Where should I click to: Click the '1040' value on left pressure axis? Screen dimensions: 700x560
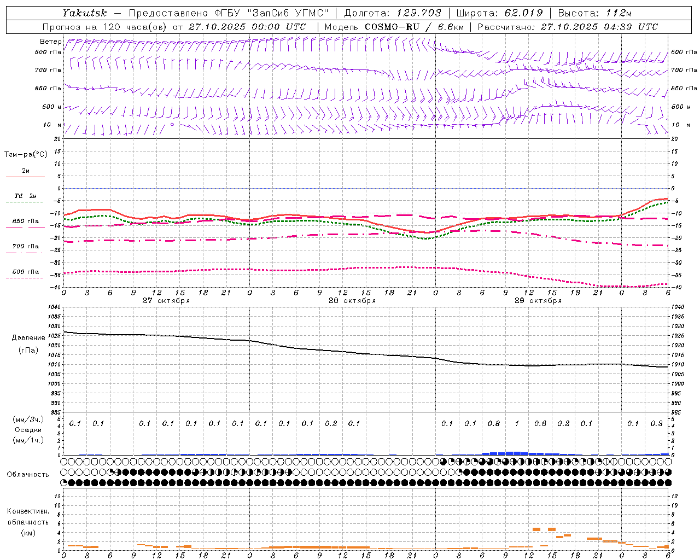click(54, 307)
